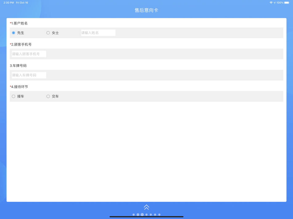Choose 接车 for the reception stage
293x219 pixels.
pos(14,96)
